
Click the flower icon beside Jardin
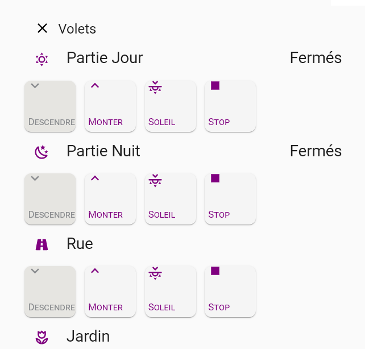tap(42, 338)
